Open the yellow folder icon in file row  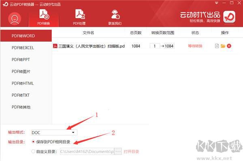tap(223, 46)
